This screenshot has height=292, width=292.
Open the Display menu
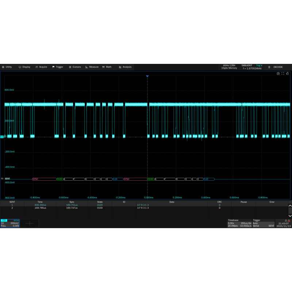tap(24, 67)
